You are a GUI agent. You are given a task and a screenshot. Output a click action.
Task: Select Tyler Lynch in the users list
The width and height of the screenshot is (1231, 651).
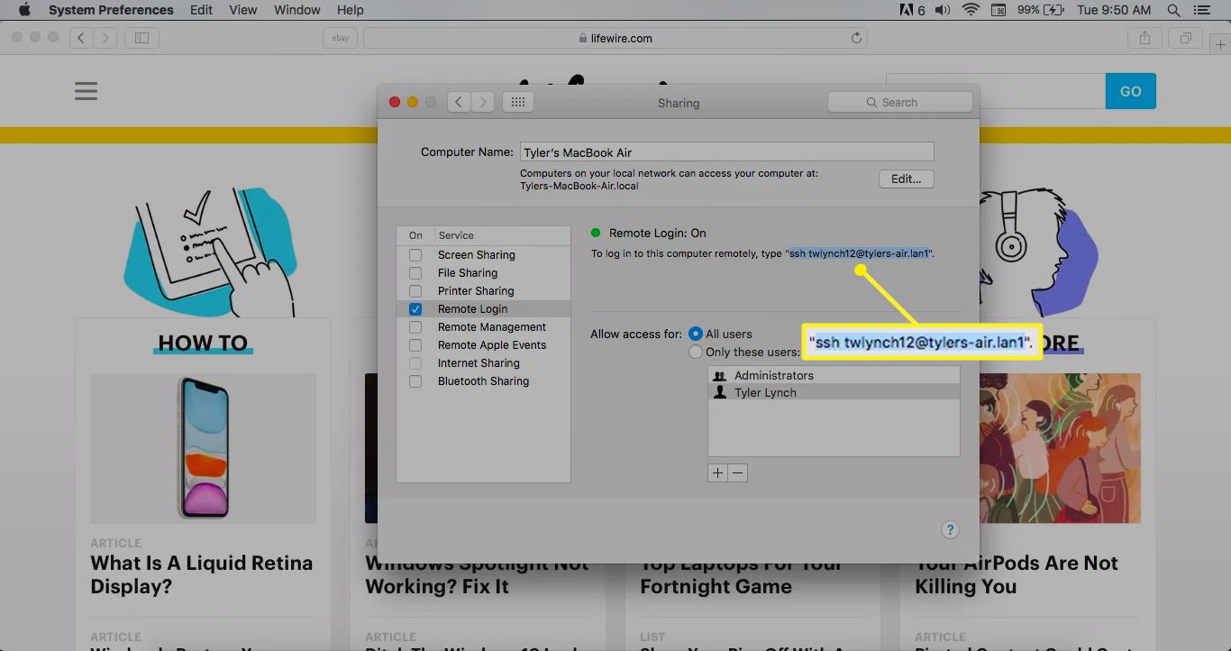point(834,392)
